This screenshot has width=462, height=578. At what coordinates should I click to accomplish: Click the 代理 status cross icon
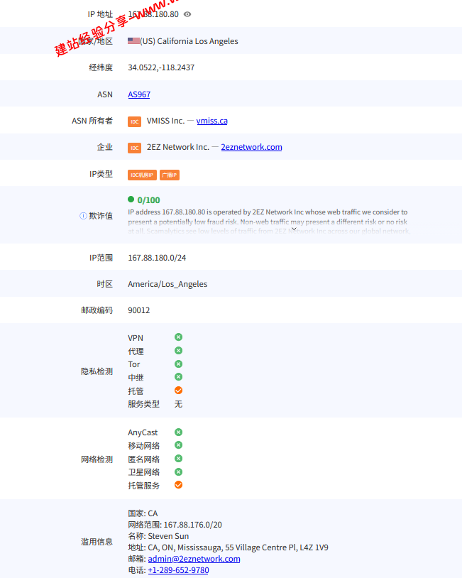coord(178,350)
